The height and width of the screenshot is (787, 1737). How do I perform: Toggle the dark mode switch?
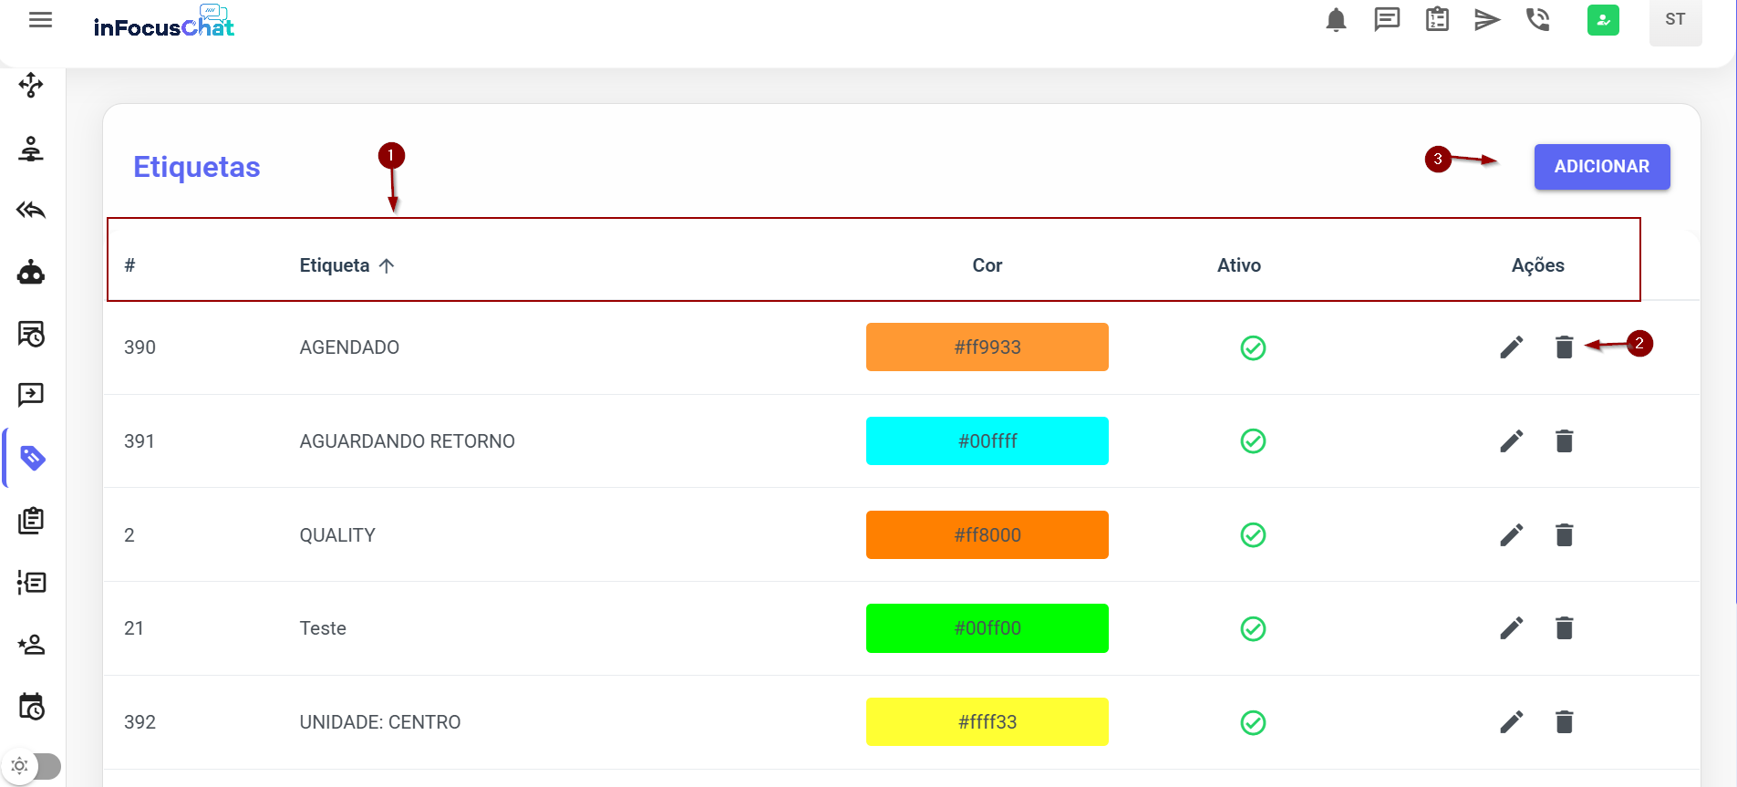(x=33, y=766)
